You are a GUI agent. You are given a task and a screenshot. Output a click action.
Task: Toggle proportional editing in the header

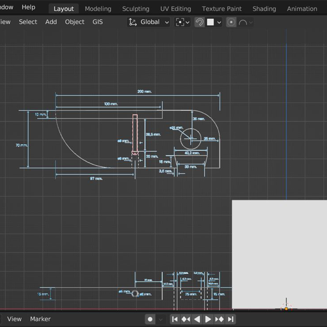[231, 22]
